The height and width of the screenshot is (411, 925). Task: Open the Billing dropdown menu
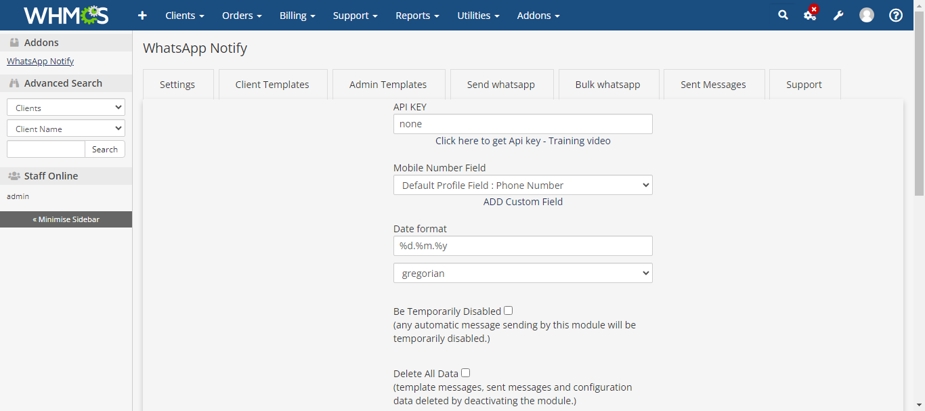[x=297, y=16]
